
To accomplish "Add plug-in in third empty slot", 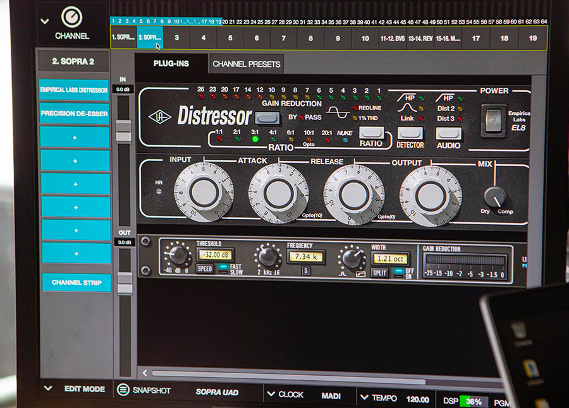I will [x=75, y=137].
